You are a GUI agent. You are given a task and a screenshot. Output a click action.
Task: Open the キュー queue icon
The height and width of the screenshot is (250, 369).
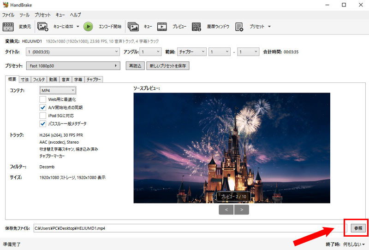133,27
